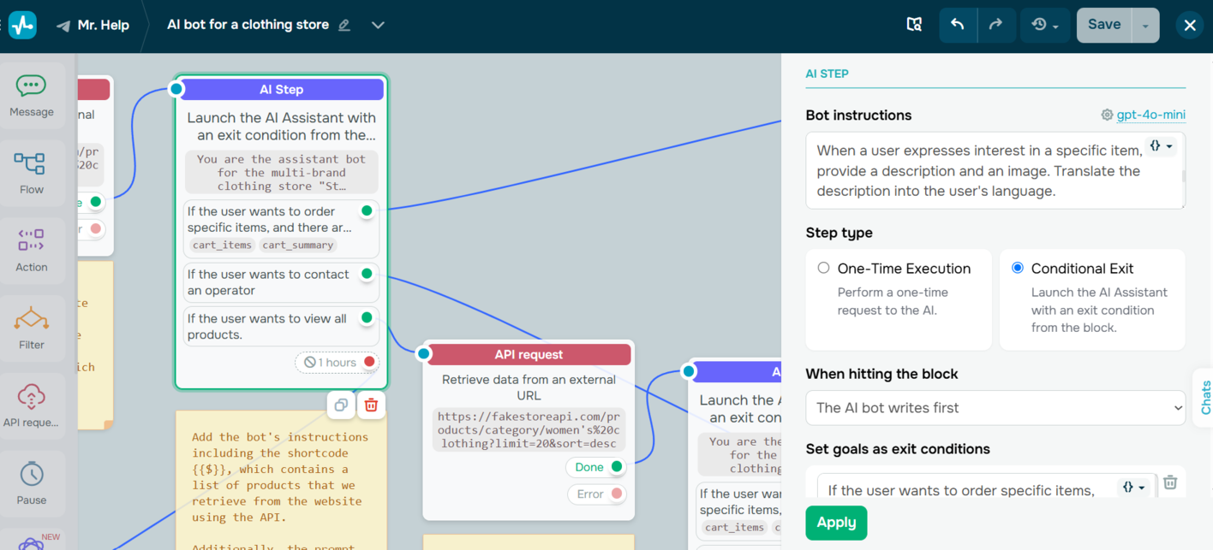Duplicate the selected AI Step block
Image resolution: width=1213 pixels, height=550 pixels.
tap(340, 405)
